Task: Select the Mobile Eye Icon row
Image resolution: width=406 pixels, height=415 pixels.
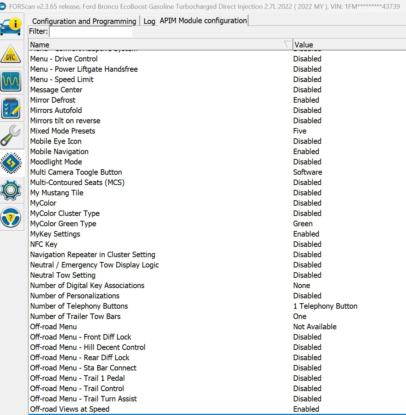Action: 217,141
